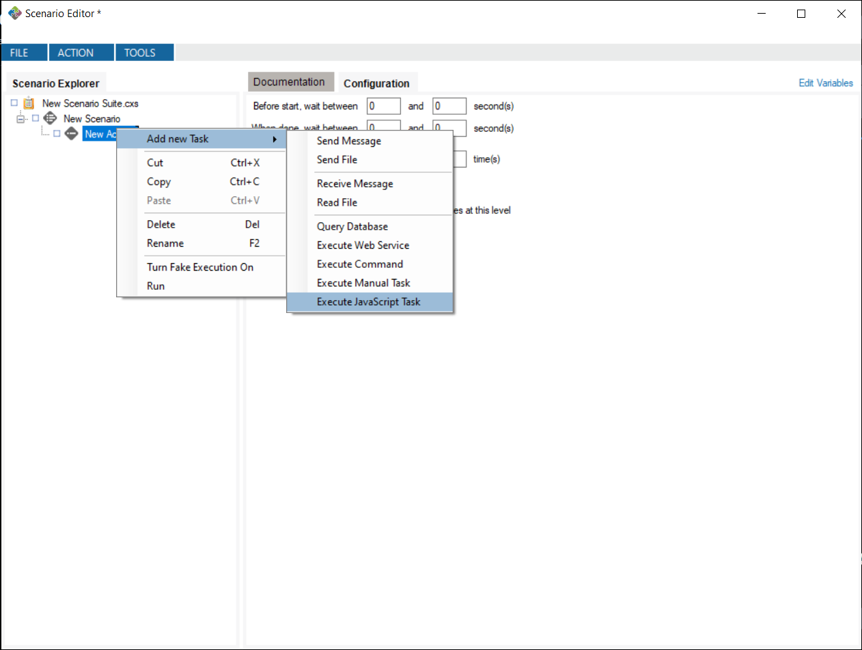Click the New Scenario globe icon
862x650 pixels.
(x=50, y=118)
